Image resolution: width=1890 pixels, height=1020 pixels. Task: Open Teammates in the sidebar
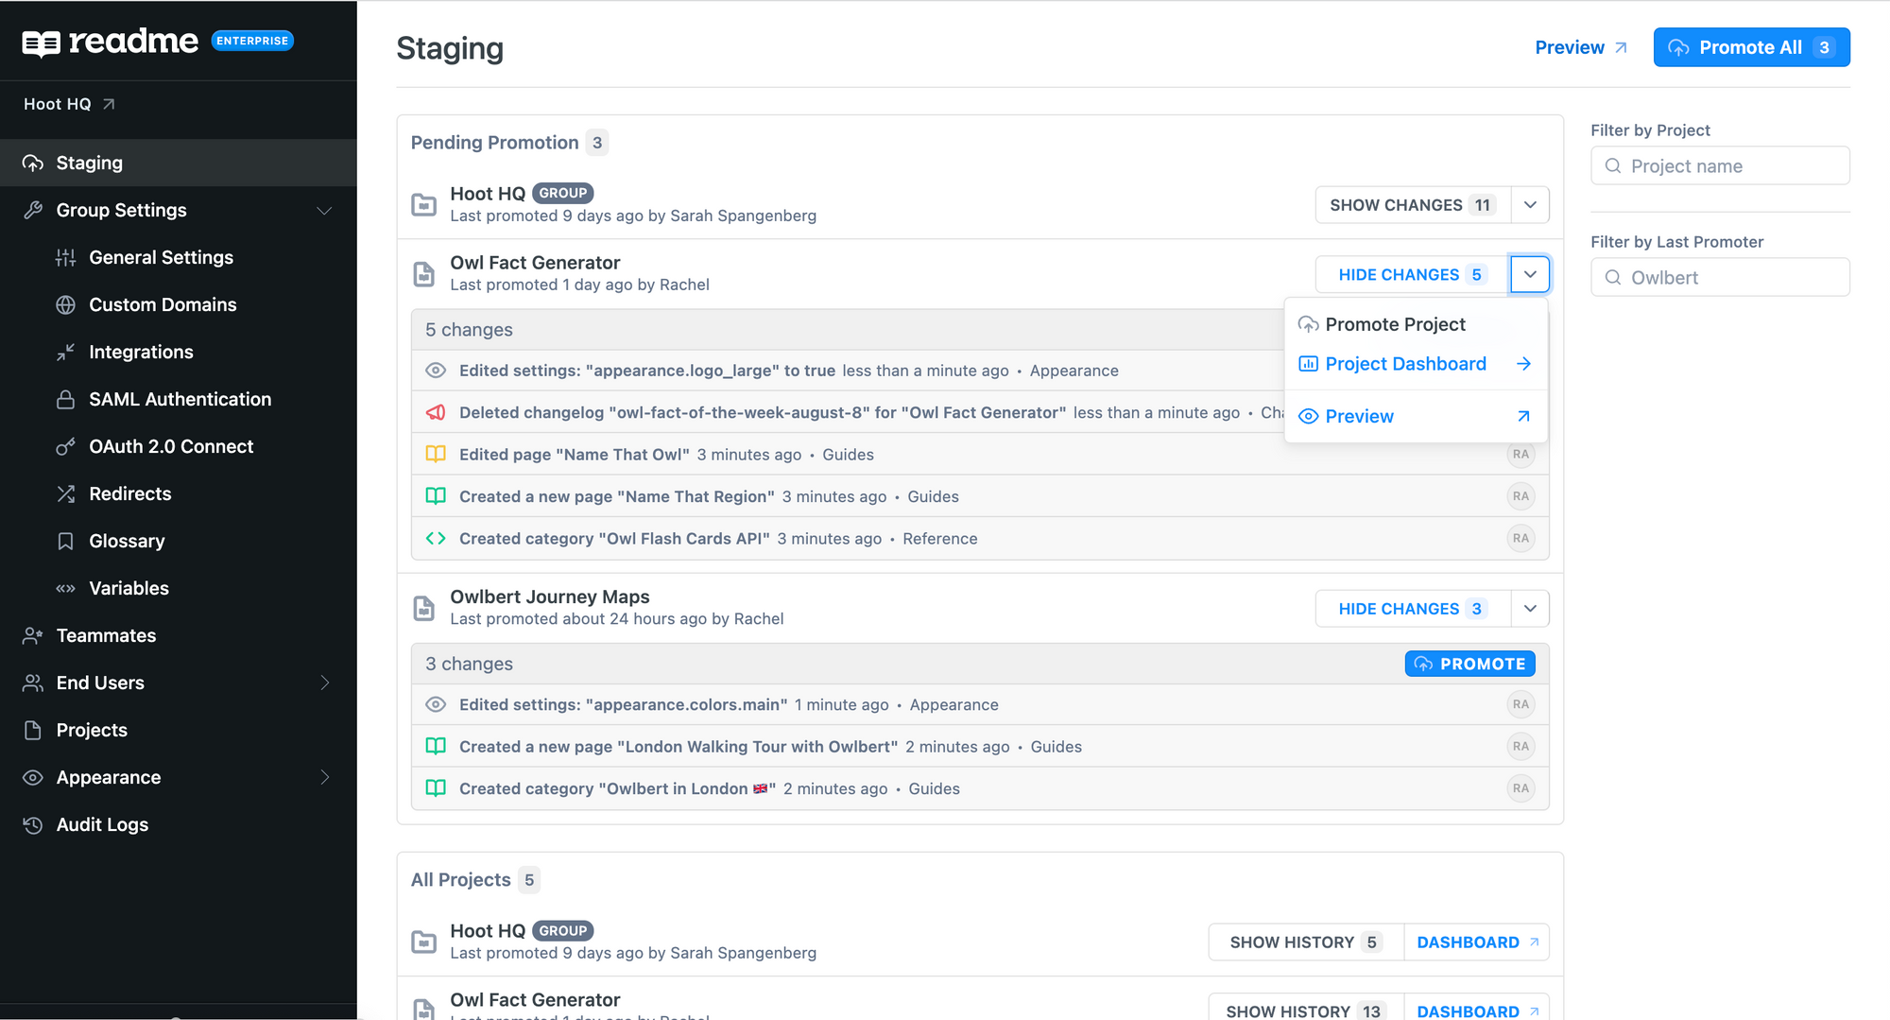tap(179, 635)
